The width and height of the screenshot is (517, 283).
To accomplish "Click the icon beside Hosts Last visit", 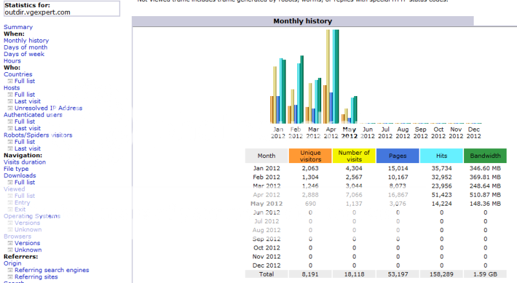I will click(x=10, y=101).
